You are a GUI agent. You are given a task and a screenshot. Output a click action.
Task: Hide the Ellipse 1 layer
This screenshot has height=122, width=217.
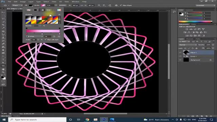tap(180, 53)
